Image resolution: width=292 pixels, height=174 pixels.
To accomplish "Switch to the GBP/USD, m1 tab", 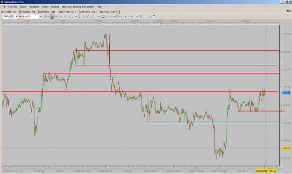I will pos(87,12).
